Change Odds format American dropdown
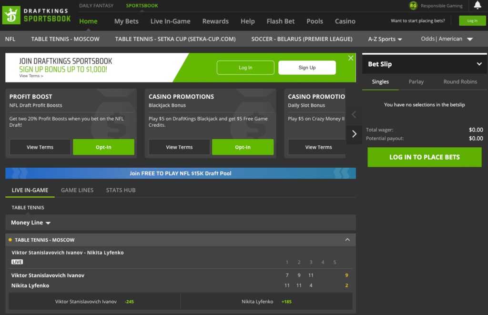The width and height of the screenshot is (488, 315). [x=447, y=39]
